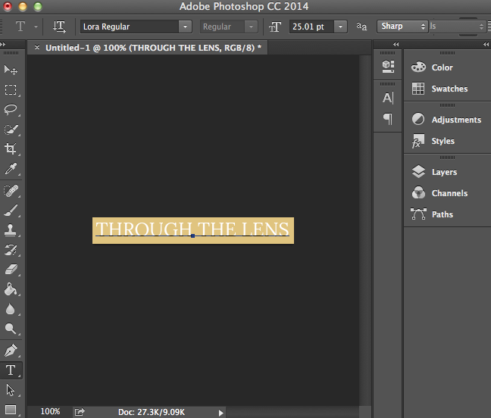Collapse the right panel dock arrows
491x418 pixels.
[486, 45]
